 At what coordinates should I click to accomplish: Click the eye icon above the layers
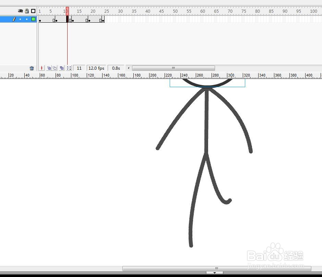[x=20, y=11]
